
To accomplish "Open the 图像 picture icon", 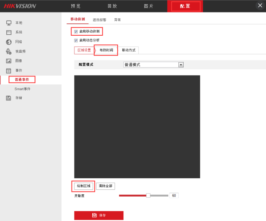I will [9, 61].
